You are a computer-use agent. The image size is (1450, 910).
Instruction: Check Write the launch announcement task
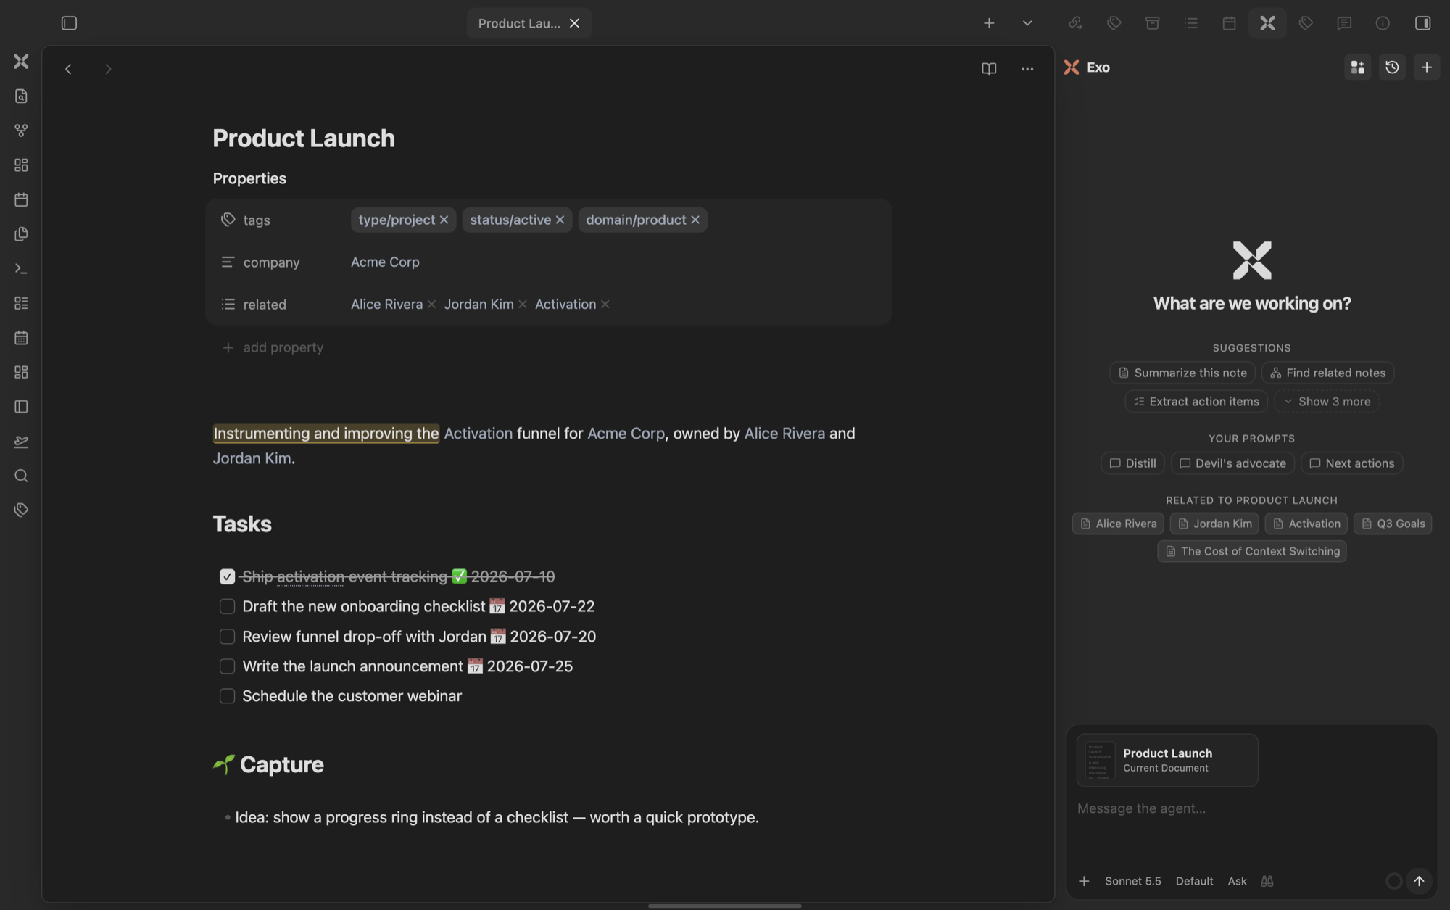point(227,666)
